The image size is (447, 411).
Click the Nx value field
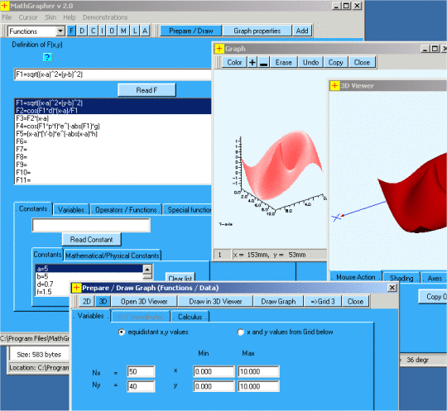141,371
